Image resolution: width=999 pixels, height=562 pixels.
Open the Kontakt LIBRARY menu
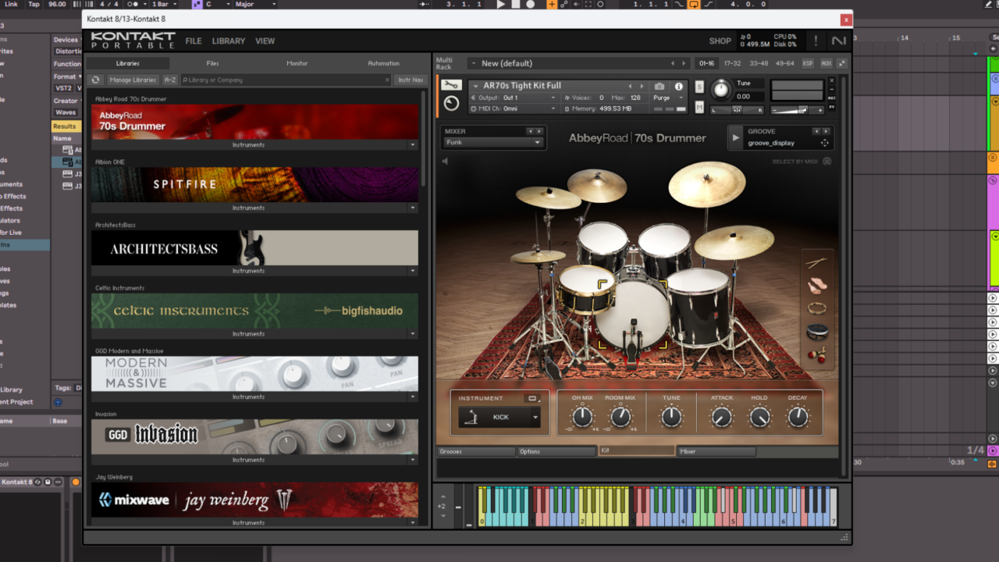click(x=229, y=41)
